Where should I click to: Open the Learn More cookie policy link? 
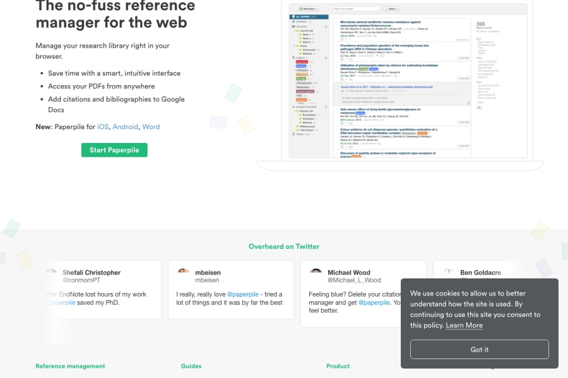[464, 325]
